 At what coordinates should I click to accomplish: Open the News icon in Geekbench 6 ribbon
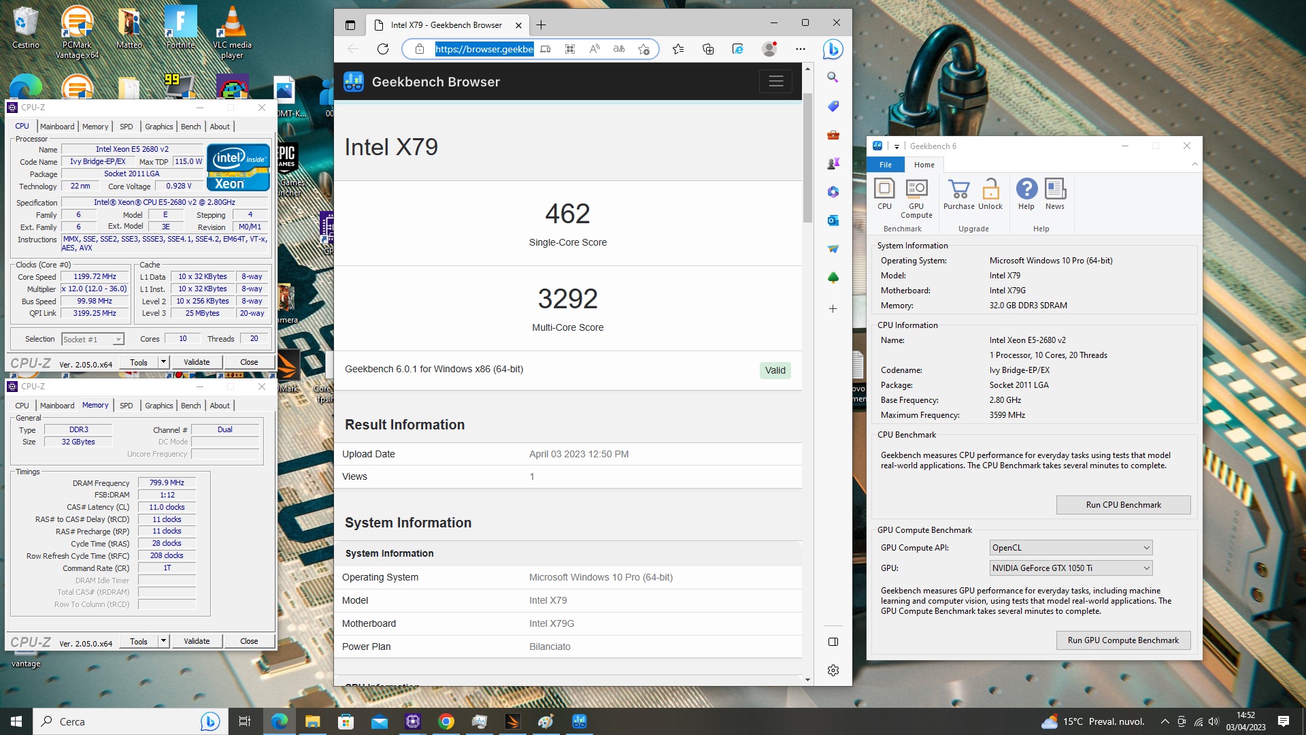pos(1055,193)
